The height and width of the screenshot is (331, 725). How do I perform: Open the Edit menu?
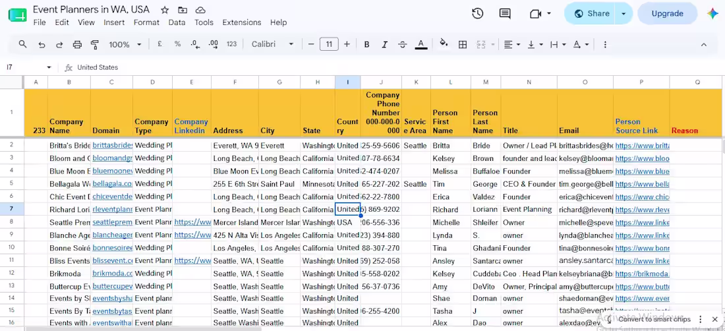pos(61,22)
